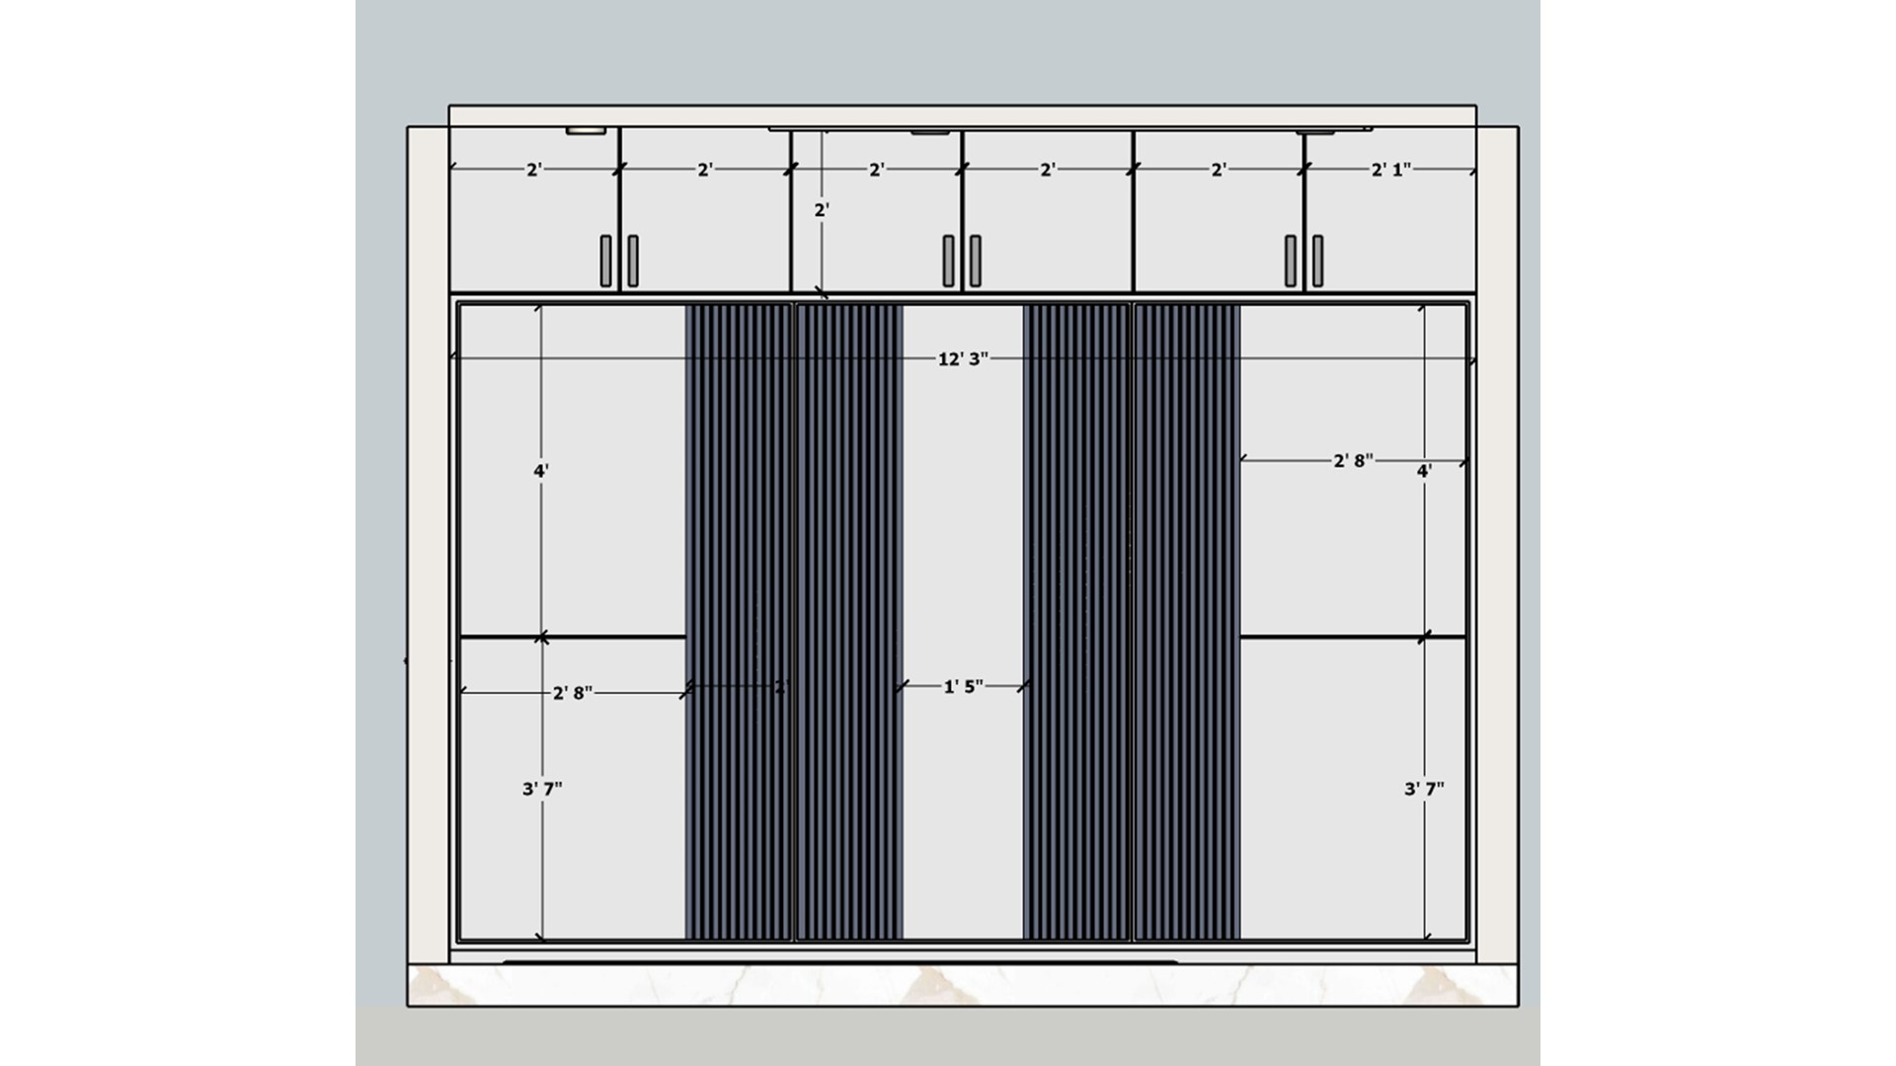Click the 2' fluted panel width dimension label
Screen dimensions: 1896x1066
click(780, 686)
